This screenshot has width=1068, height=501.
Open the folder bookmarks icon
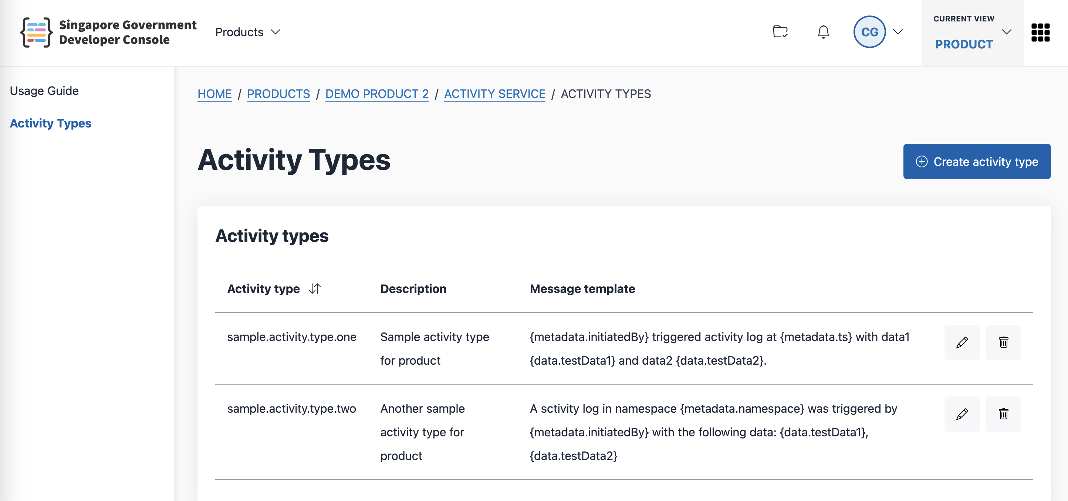pos(780,32)
